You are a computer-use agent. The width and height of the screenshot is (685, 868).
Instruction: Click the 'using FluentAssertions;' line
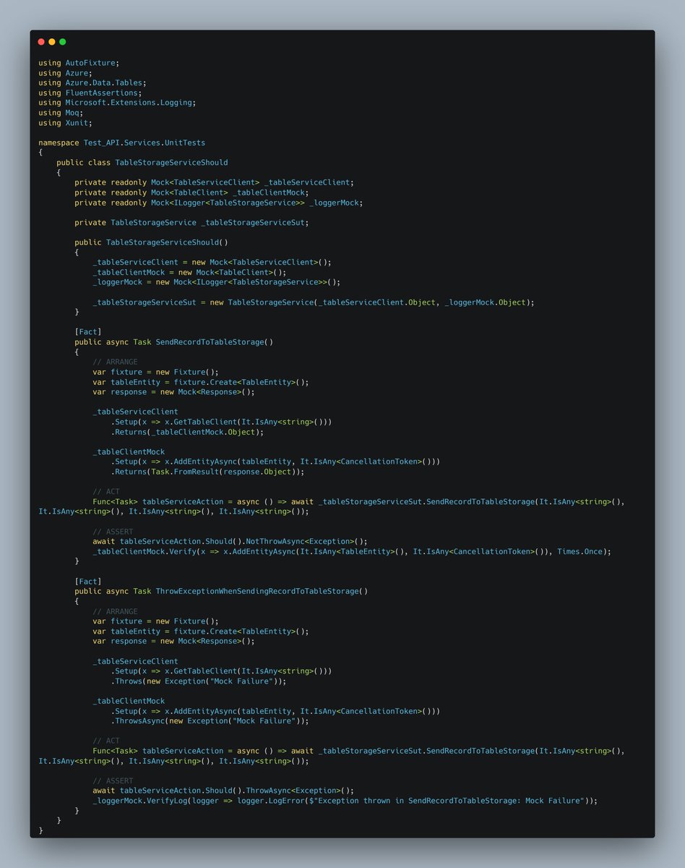90,93
